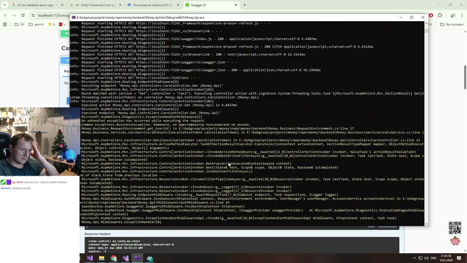
Task: Open the console app taskbar icon
Action: click(138, 258)
